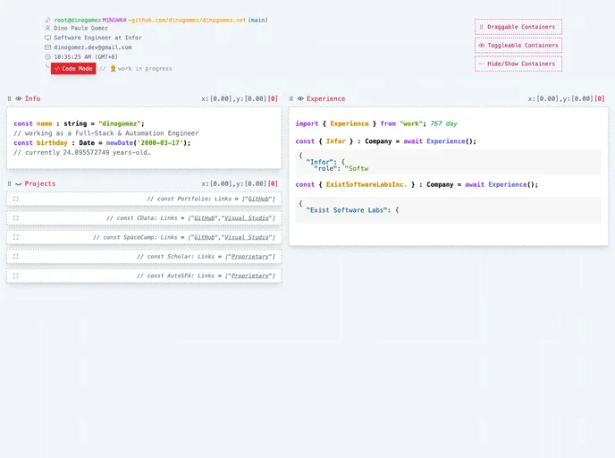
Task: Click the birthday date '2000-03-17' string
Action: coord(160,143)
